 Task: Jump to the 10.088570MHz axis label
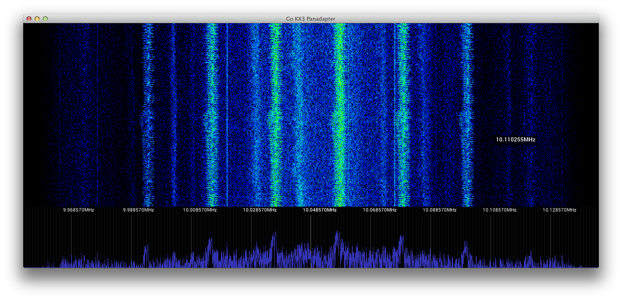(440, 210)
